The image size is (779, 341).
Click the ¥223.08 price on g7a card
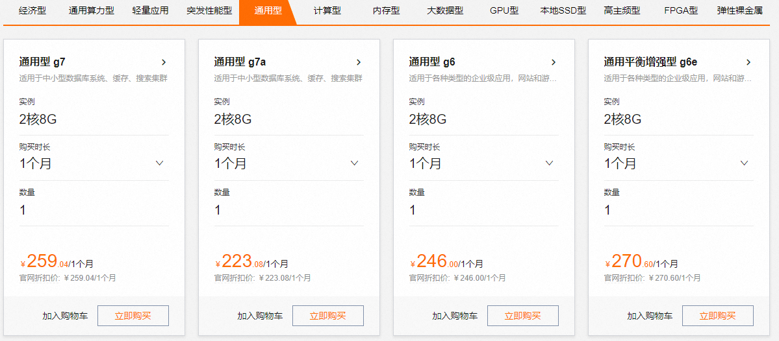(239, 261)
